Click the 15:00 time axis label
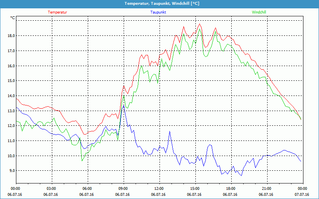This screenshot has height=199, width=319. 195,189
